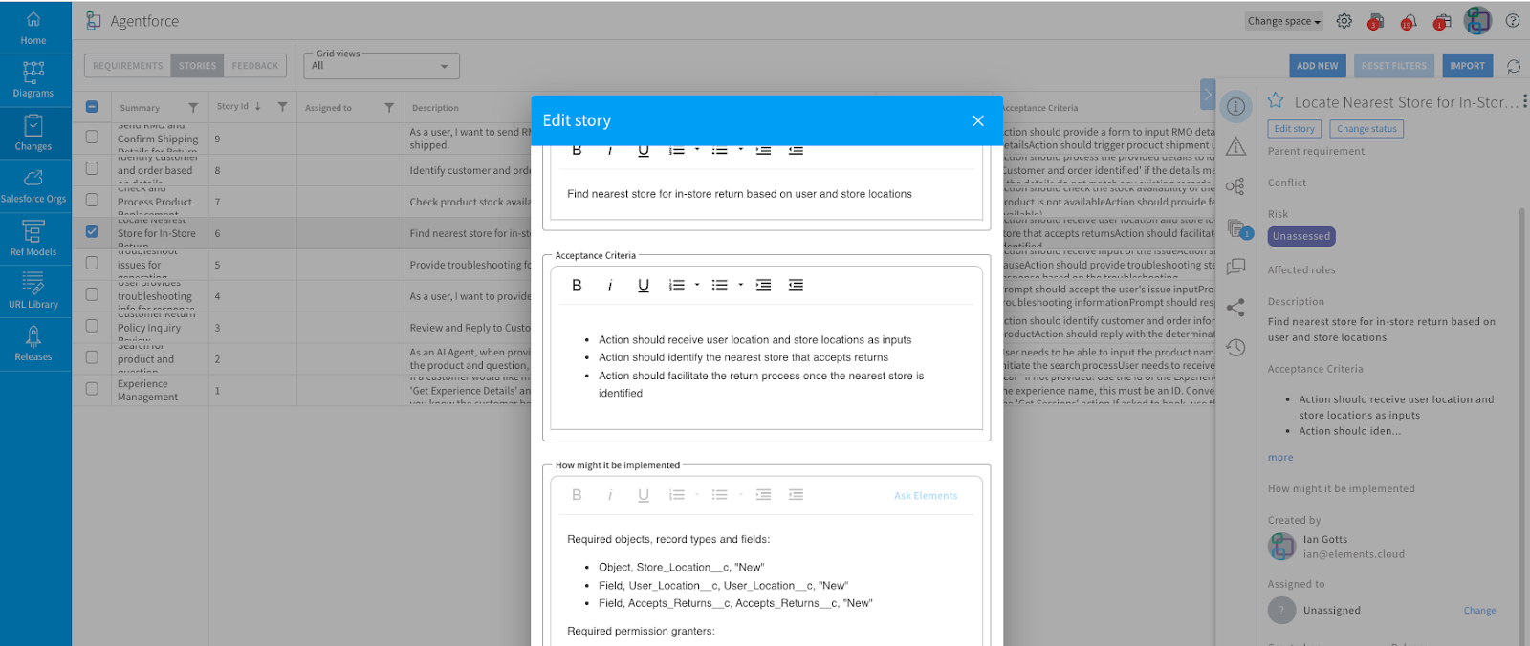The image size is (1530, 646).
Task: Click into the Acceptance Criteria text area
Action: coord(767,367)
